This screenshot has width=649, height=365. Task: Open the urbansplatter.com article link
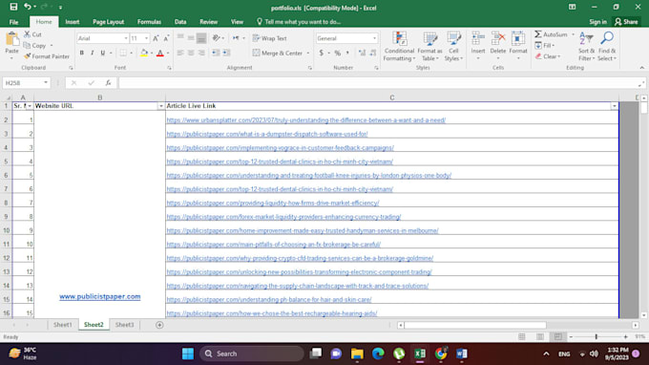click(305, 120)
